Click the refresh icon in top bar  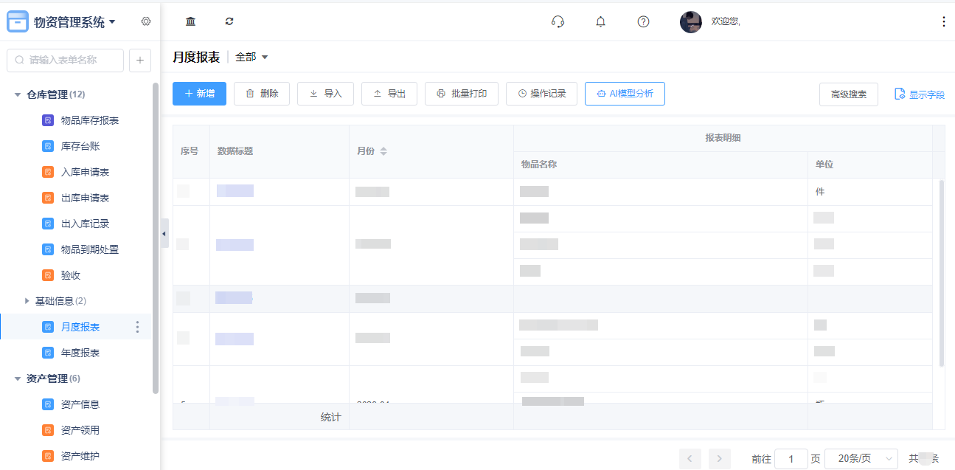(x=229, y=21)
